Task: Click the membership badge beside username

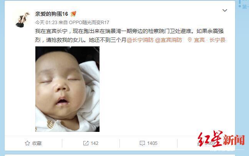Action: coord(73,14)
